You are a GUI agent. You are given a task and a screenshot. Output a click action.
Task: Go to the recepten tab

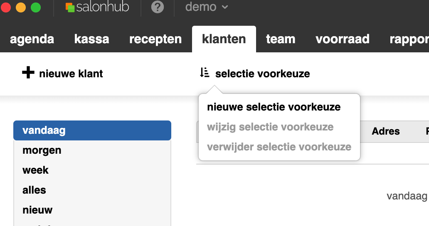tap(155, 39)
